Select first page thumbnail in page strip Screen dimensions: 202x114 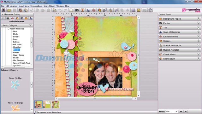click(x=38, y=104)
